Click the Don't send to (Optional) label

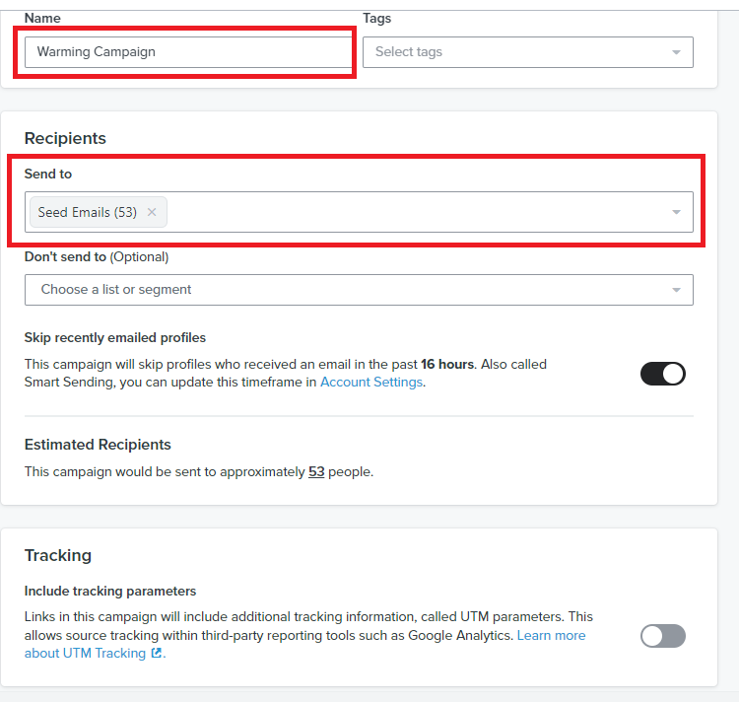(97, 257)
